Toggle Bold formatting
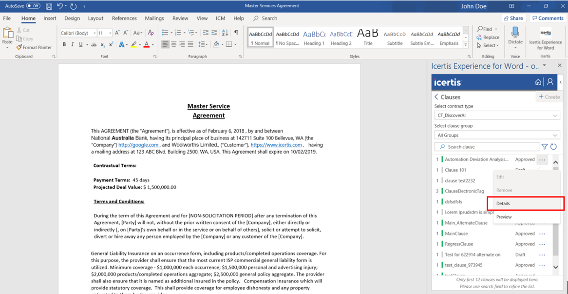Screen dimensions: 568x294 coord(64,44)
